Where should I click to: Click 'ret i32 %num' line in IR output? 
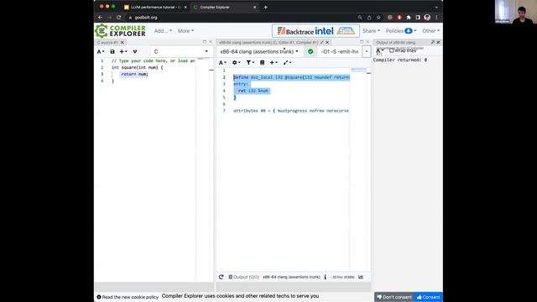click(x=253, y=91)
